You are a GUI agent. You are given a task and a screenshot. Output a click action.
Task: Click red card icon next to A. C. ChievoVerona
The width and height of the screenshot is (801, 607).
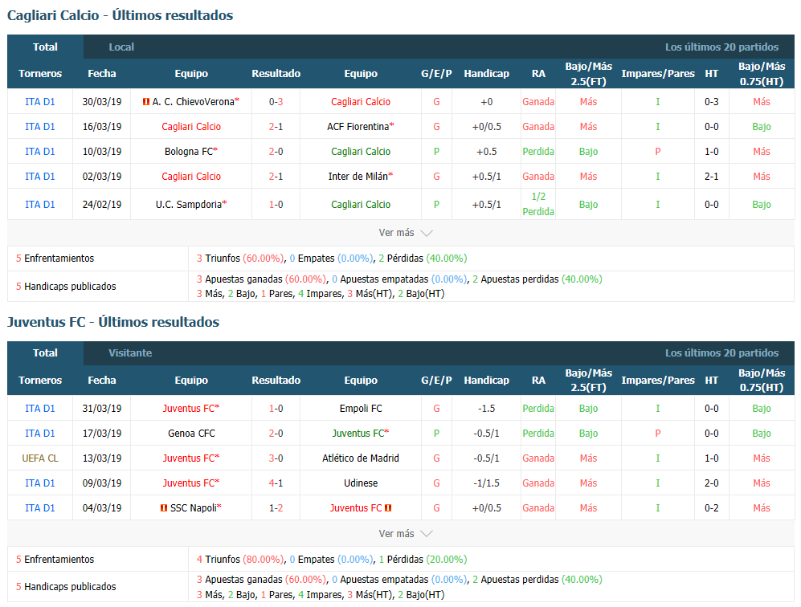coord(146,102)
